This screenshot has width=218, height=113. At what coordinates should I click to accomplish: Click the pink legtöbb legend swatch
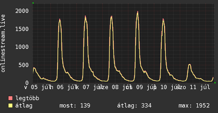(10, 98)
